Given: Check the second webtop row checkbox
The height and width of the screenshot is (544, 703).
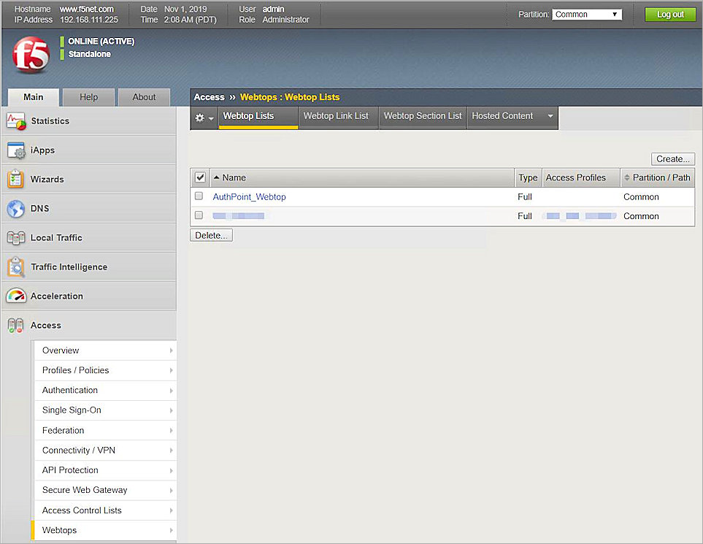Looking at the screenshot, I should point(198,215).
